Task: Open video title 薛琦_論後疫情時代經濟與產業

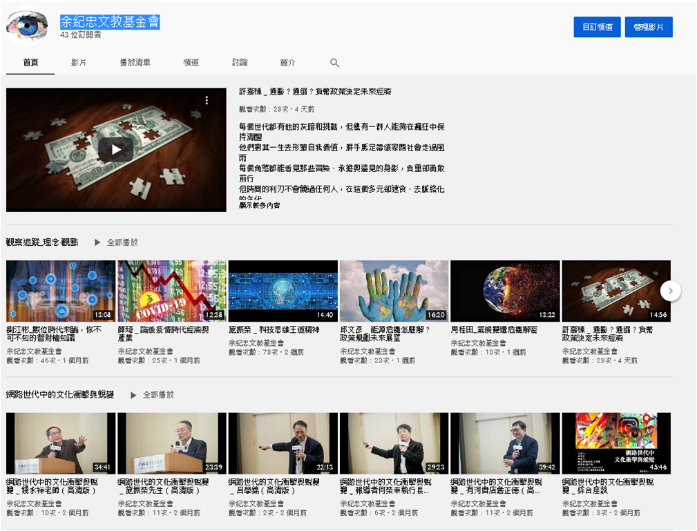Action: pyautogui.click(x=163, y=334)
